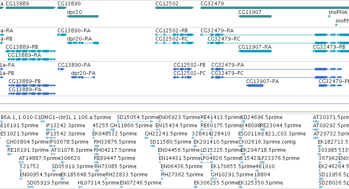This screenshot has height=189, width=349.
Task: Select EST SD05919.5prime
Action: [48, 183]
